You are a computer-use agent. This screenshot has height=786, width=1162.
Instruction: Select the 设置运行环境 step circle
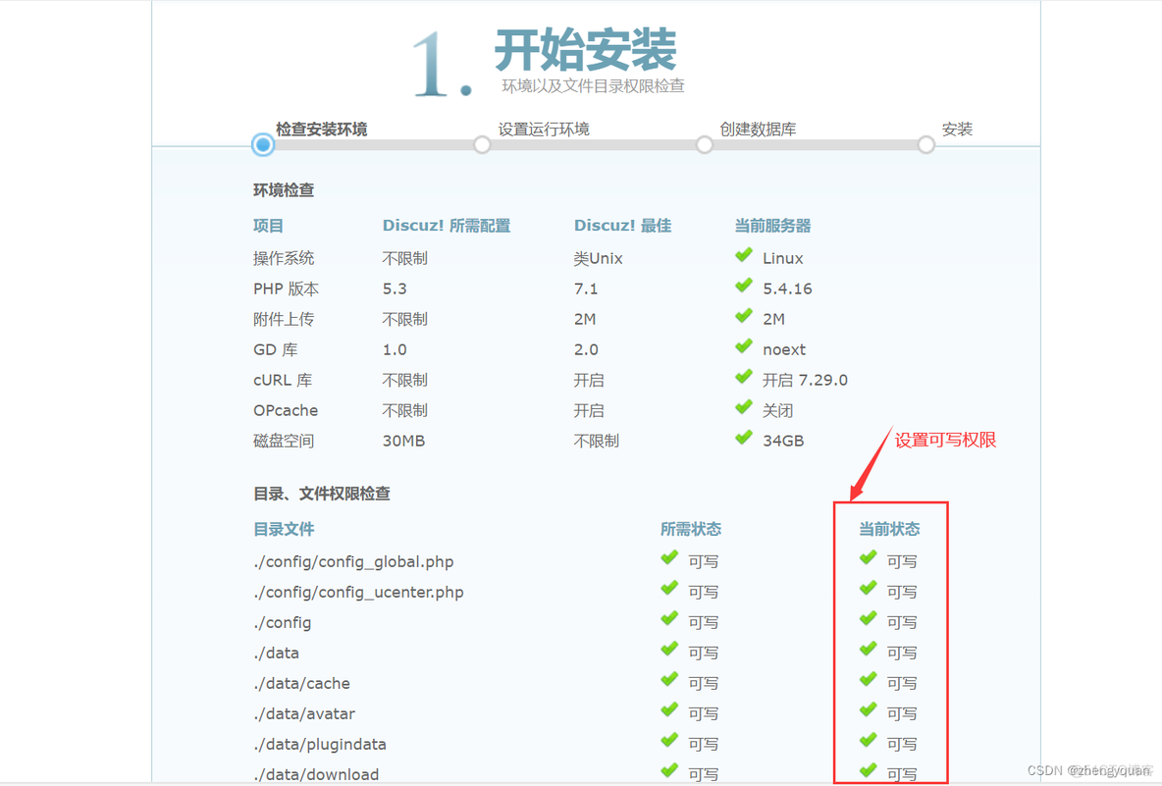click(x=483, y=144)
